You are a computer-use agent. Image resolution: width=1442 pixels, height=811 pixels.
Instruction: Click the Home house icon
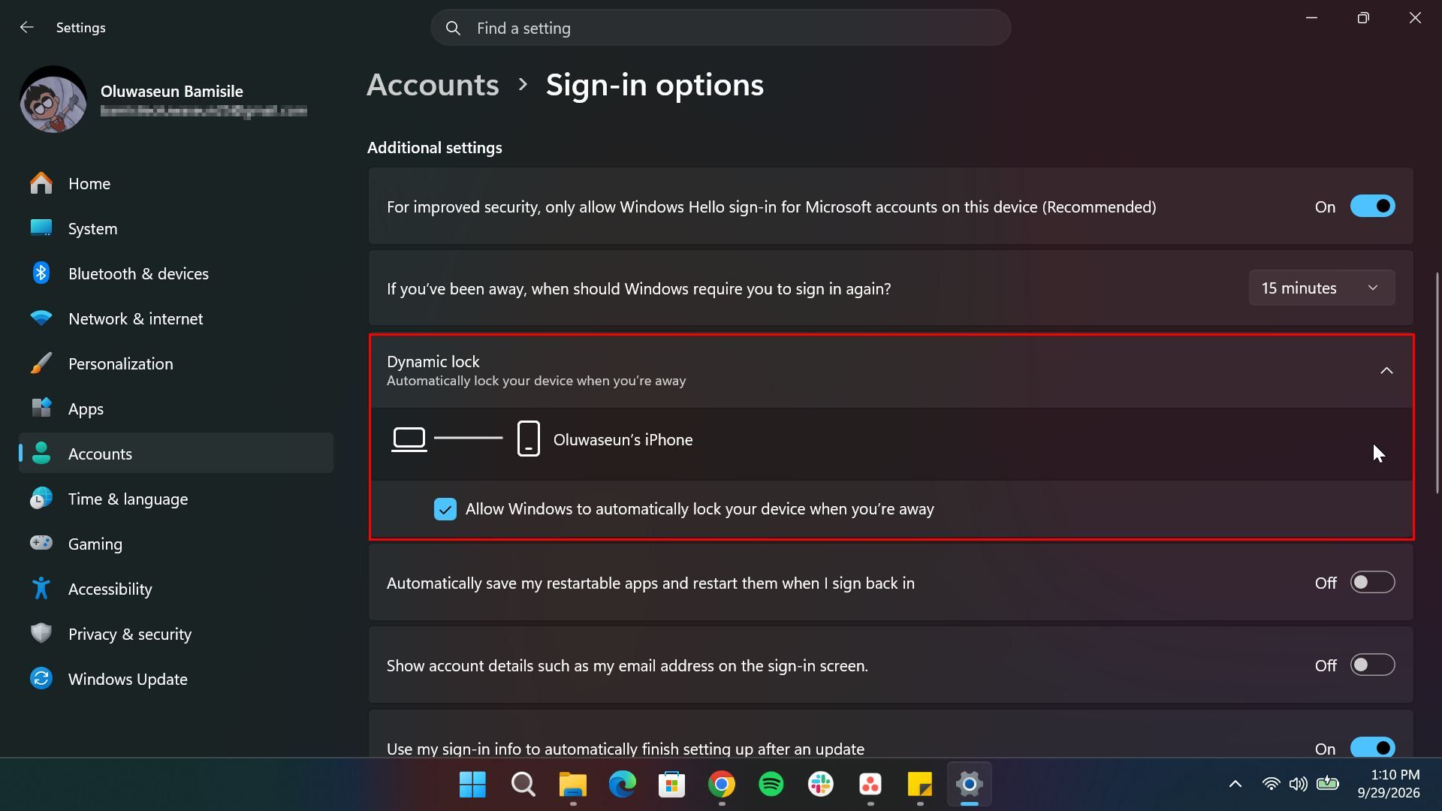point(41,183)
